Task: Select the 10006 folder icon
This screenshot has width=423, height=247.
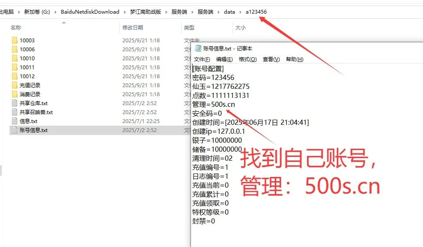Action: pos(15,49)
